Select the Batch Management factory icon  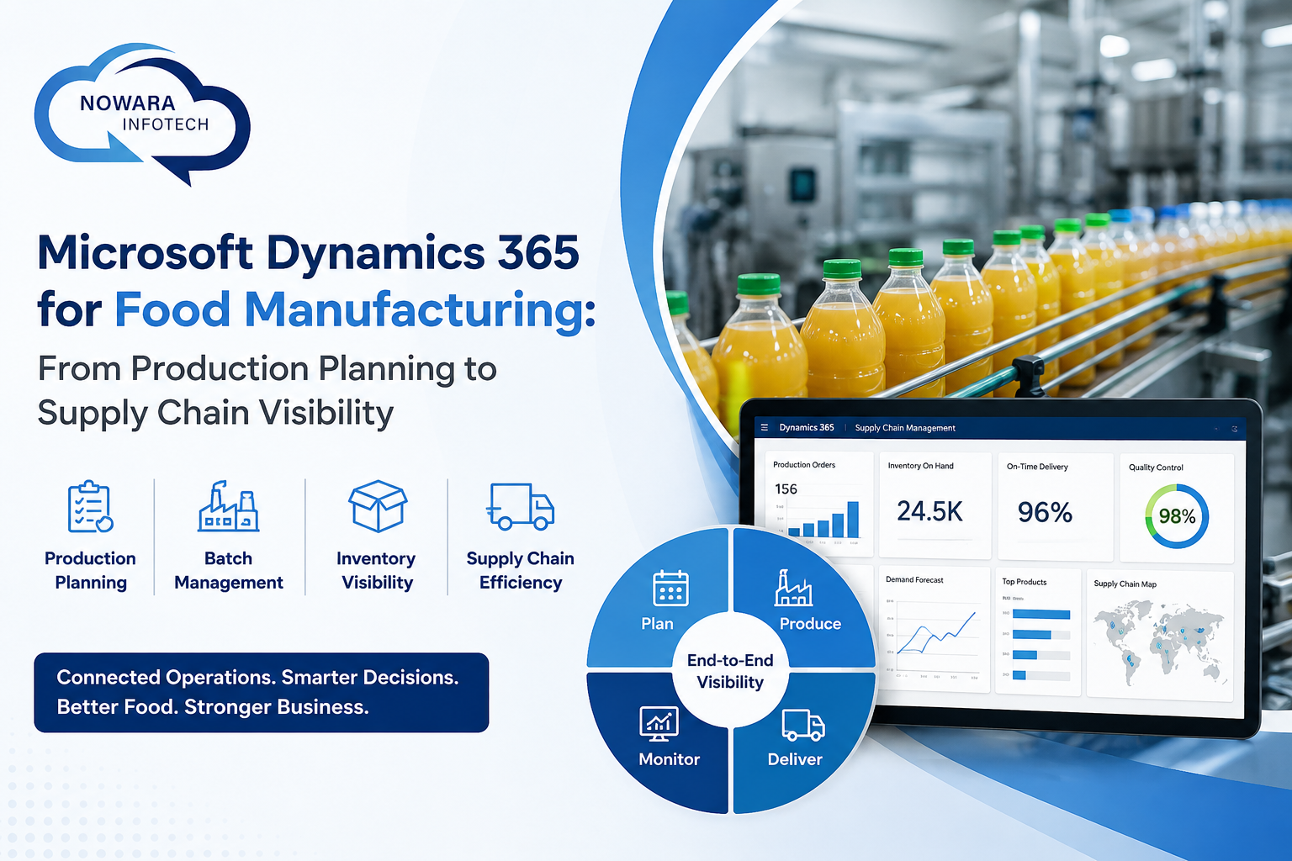(228, 506)
